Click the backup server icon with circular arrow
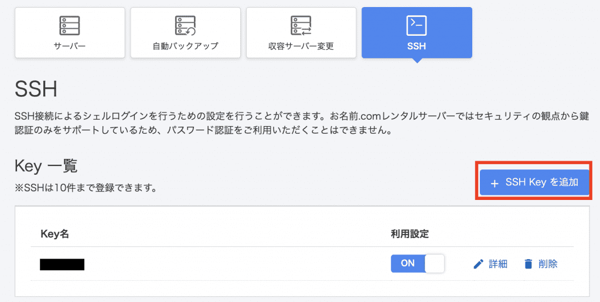The image size is (600, 302). coord(185,26)
